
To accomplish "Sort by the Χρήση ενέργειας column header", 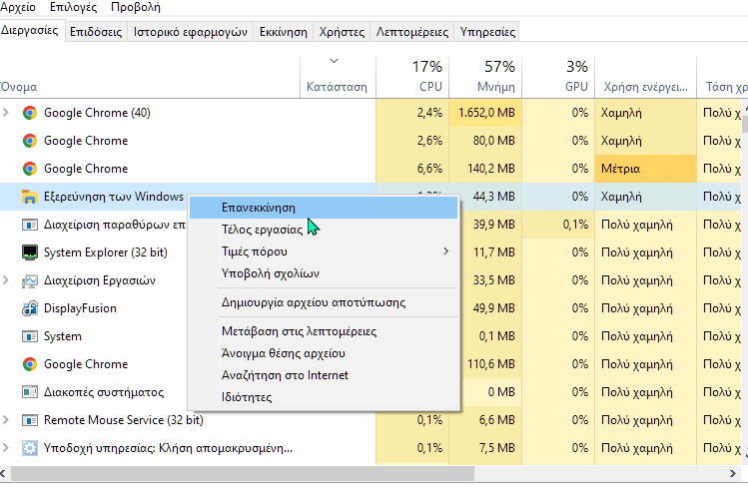I will [646, 78].
